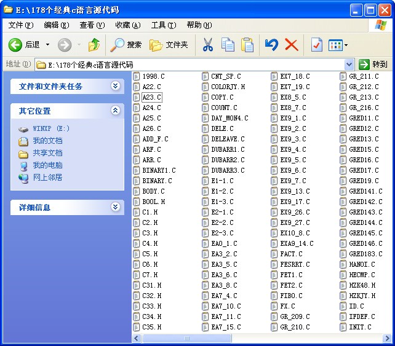395x346 pixels.
Task: Click the 转到 Go button
Action: coord(373,65)
